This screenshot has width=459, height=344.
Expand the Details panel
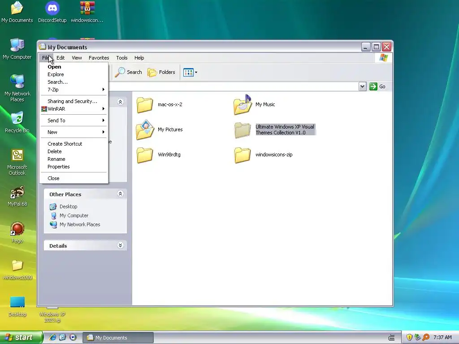(x=120, y=245)
